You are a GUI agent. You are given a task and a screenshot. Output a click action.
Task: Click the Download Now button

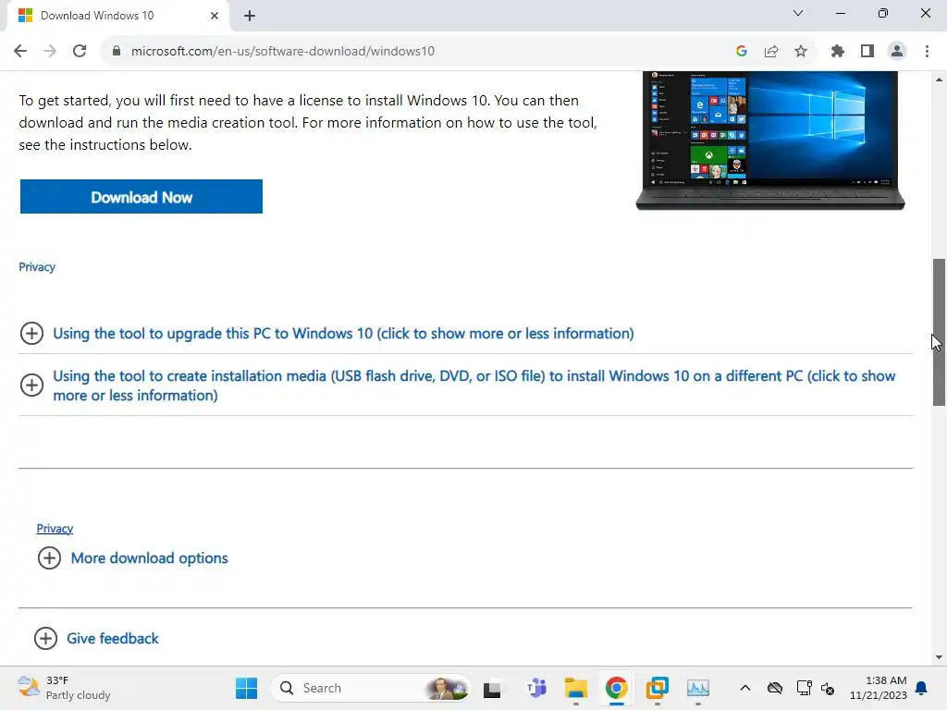pyautogui.click(x=141, y=197)
